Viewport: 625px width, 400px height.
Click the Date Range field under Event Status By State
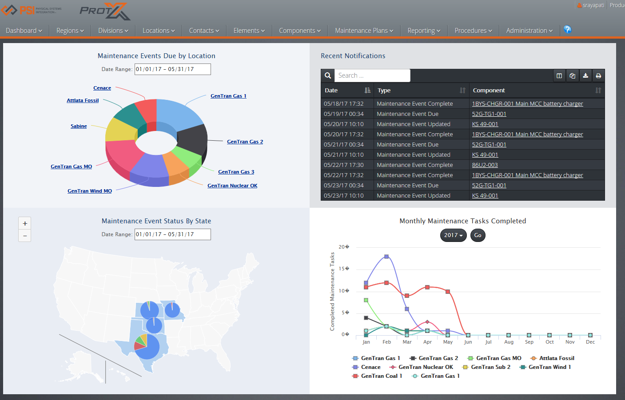click(173, 234)
